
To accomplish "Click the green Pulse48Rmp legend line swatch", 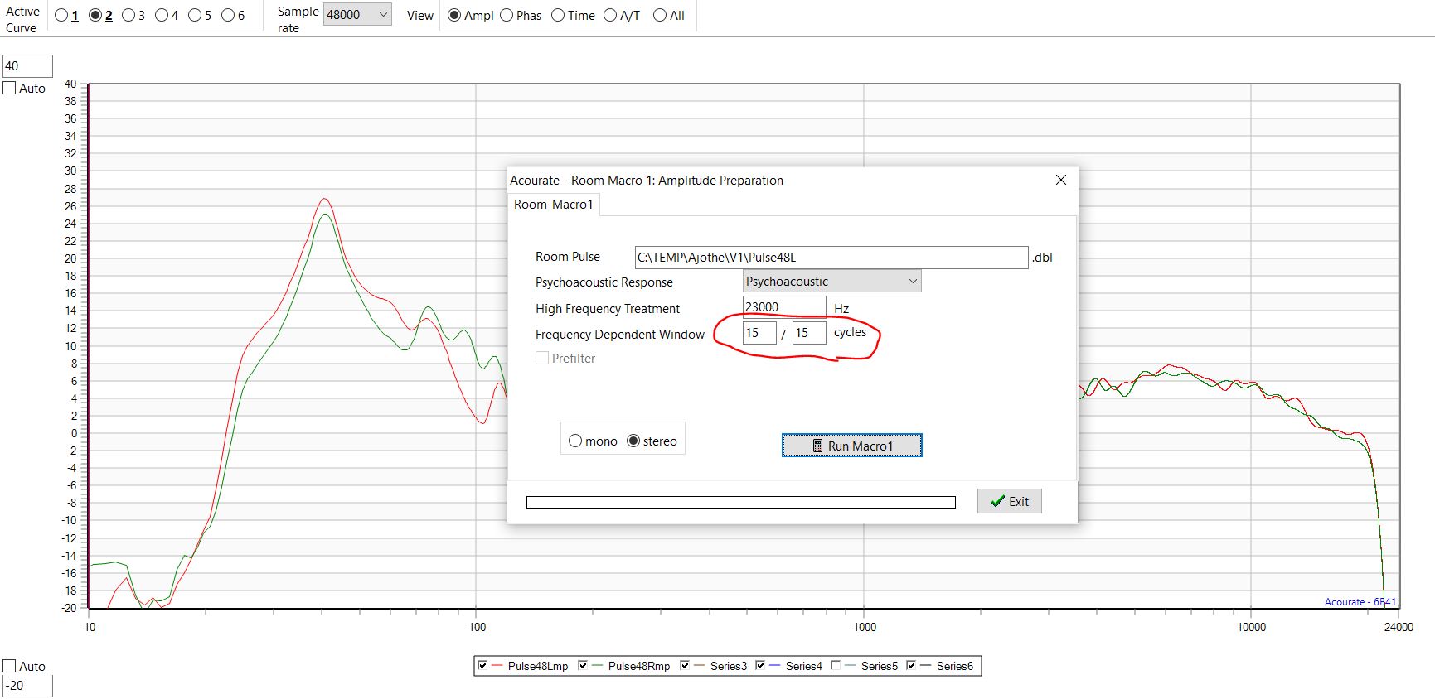I will pyautogui.click(x=598, y=665).
